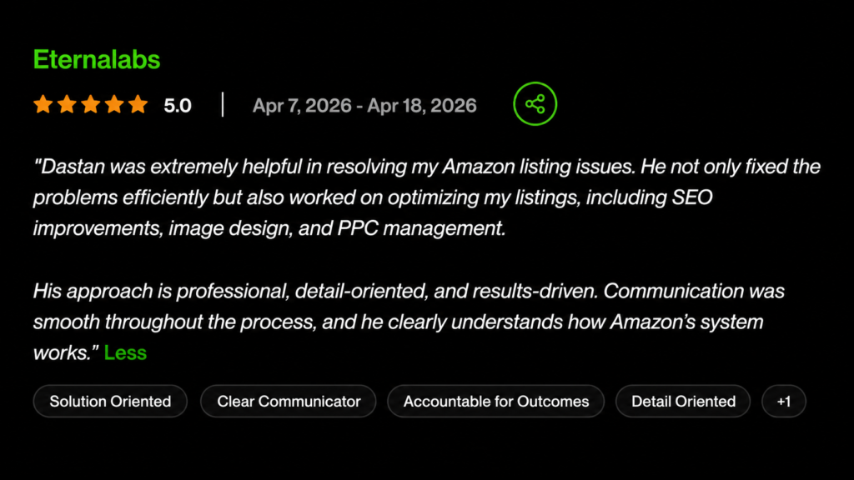Screen dimensions: 854x480
Task: Select the fifth rating star
Action: (x=138, y=105)
